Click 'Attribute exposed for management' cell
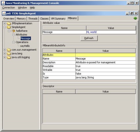 pyautogui.click(x=106, y=63)
